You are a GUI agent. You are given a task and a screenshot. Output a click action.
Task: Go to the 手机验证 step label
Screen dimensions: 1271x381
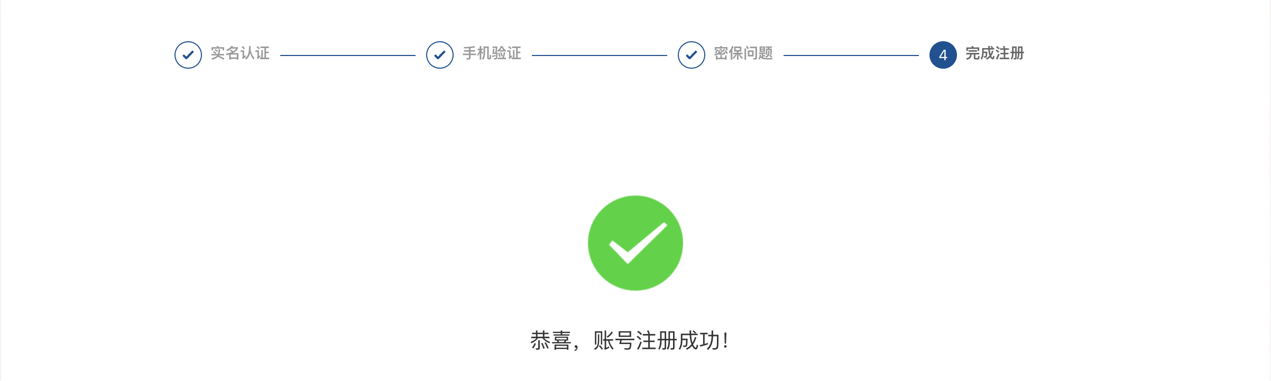[x=492, y=53]
